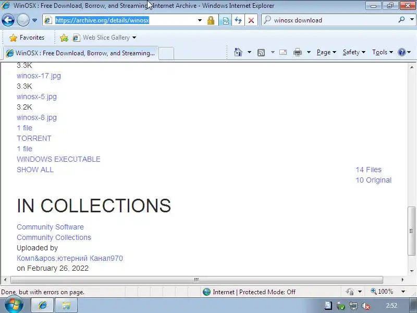417x313 pixels.
Task: Open the Safety menu
Action: [354, 52]
